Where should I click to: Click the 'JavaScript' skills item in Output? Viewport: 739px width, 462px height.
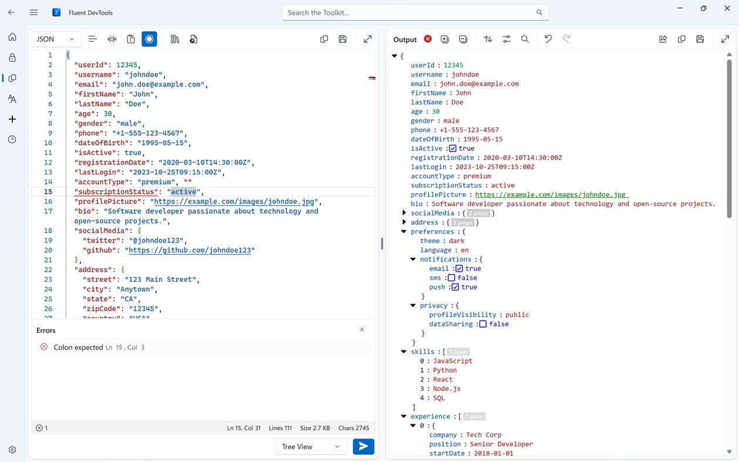click(453, 361)
